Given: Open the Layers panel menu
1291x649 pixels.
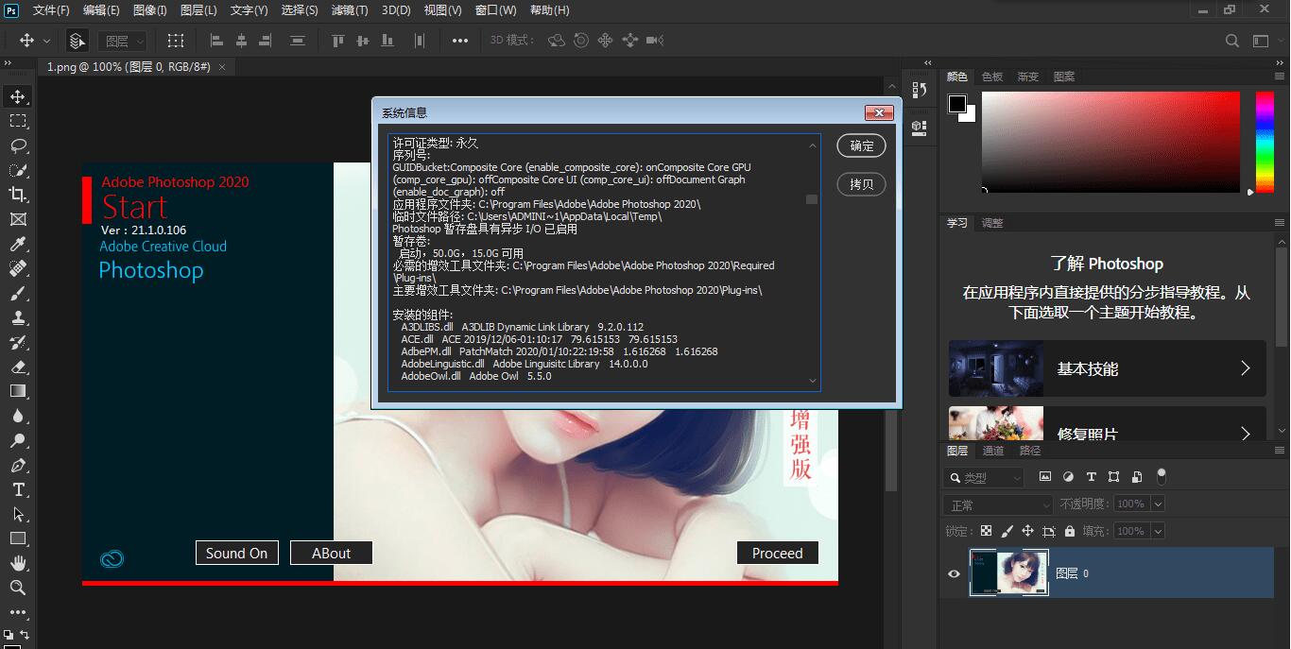Looking at the screenshot, I should (1280, 452).
